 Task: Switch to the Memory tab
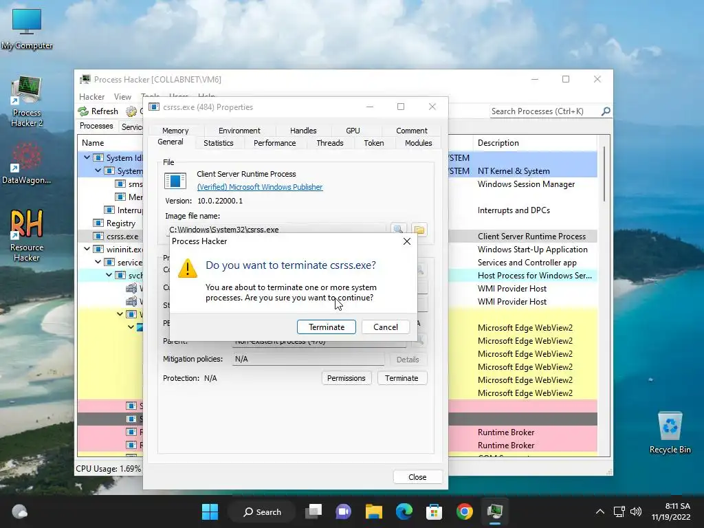pyautogui.click(x=175, y=130)
